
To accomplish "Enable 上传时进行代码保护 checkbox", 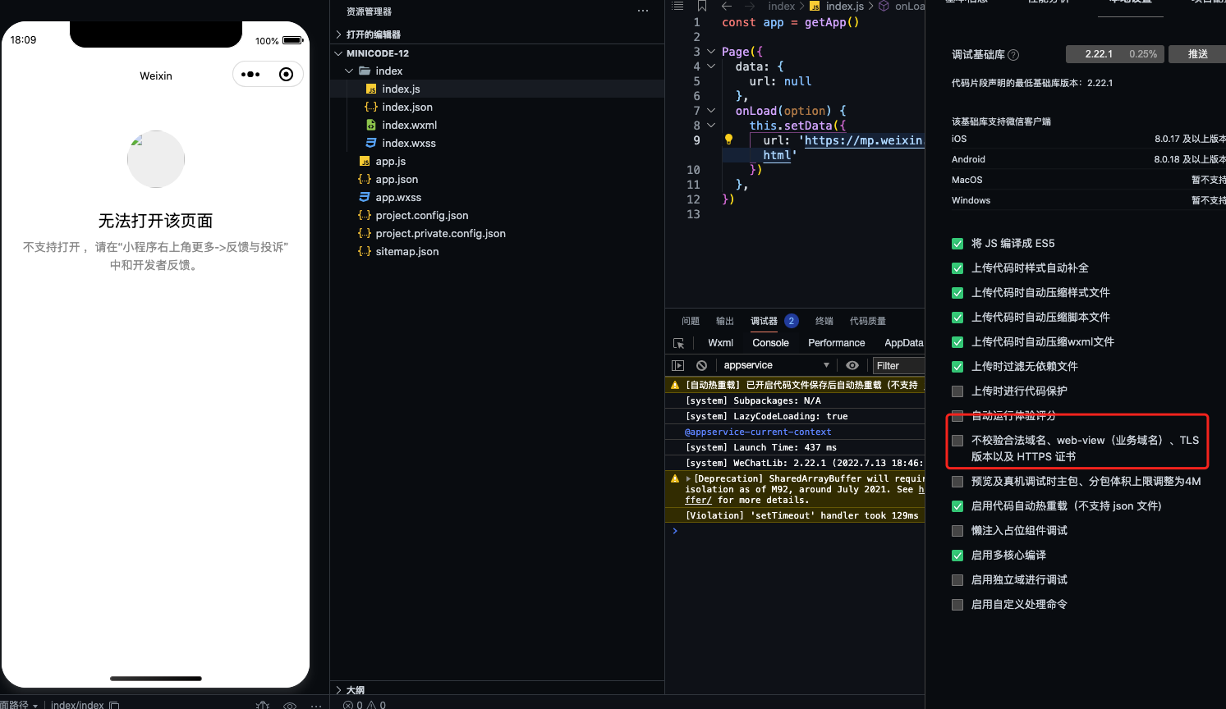I will click(x=957, y=391).
